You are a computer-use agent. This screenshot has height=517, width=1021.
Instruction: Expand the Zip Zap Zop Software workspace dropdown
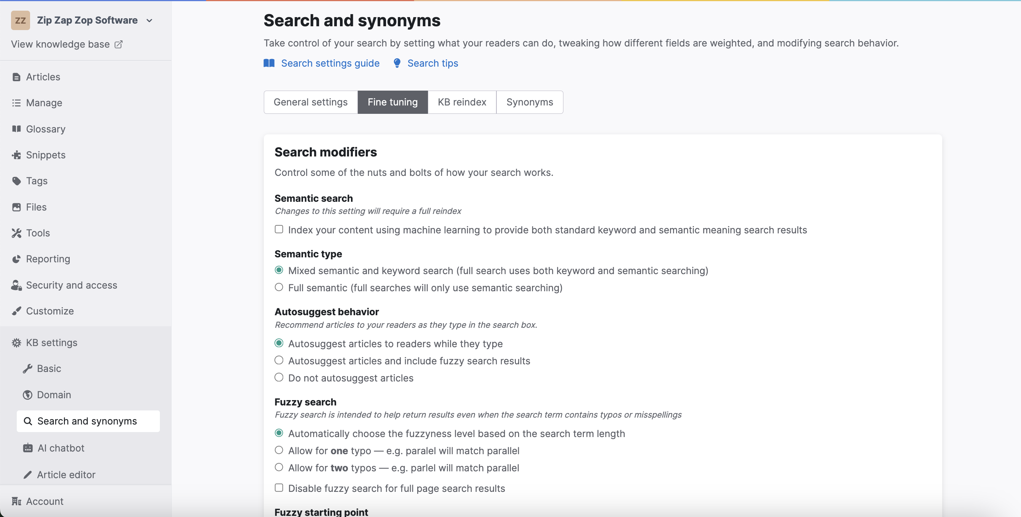coord(150,20)
